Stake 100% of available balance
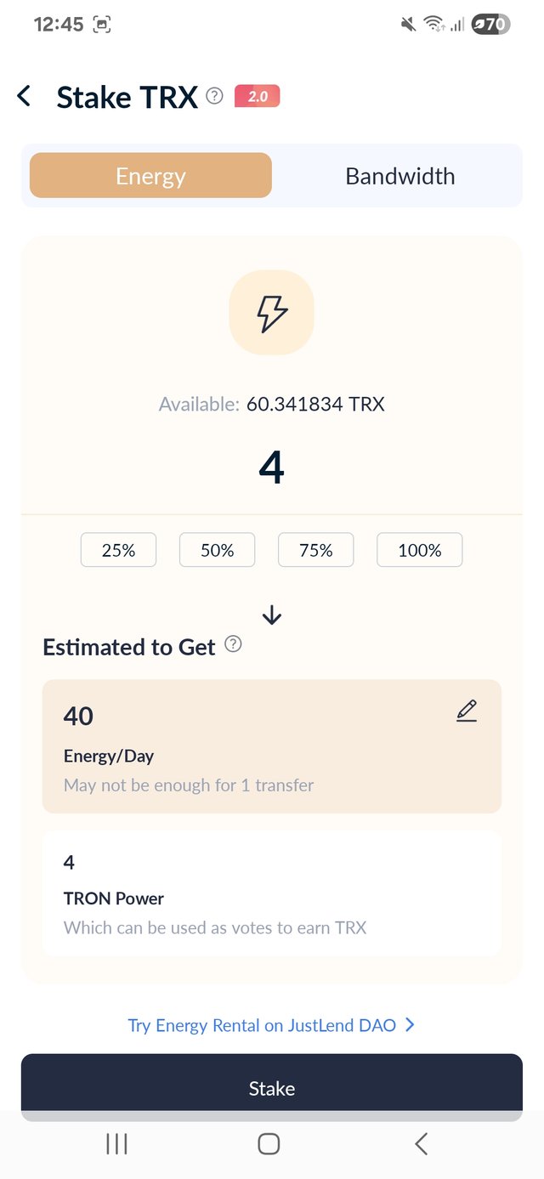The image size is (544, 1179). (420, 550)
